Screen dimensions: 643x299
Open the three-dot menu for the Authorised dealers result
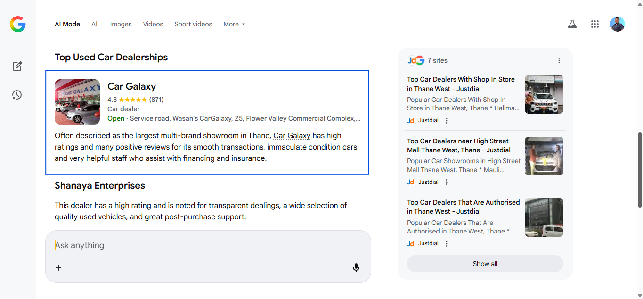pos(447,244)
